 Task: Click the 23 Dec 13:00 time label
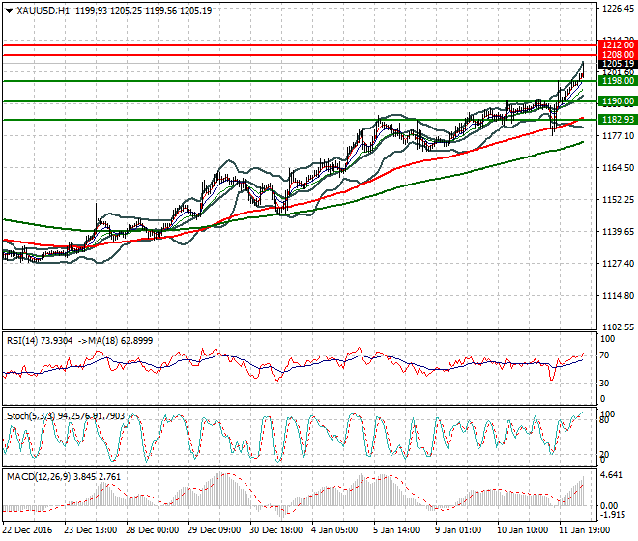point(90,530)
